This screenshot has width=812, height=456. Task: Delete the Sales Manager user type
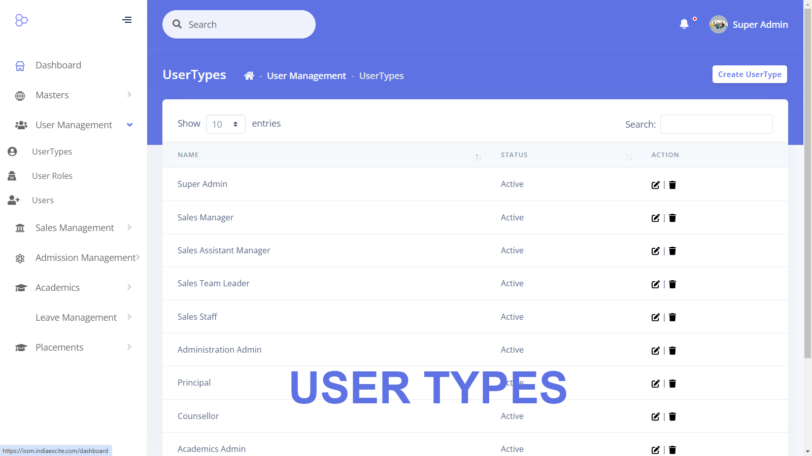(x=672, y=218)
